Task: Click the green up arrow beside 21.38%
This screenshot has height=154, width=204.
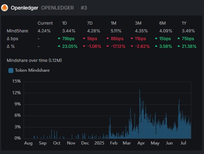Action: (x=179, y=46)
